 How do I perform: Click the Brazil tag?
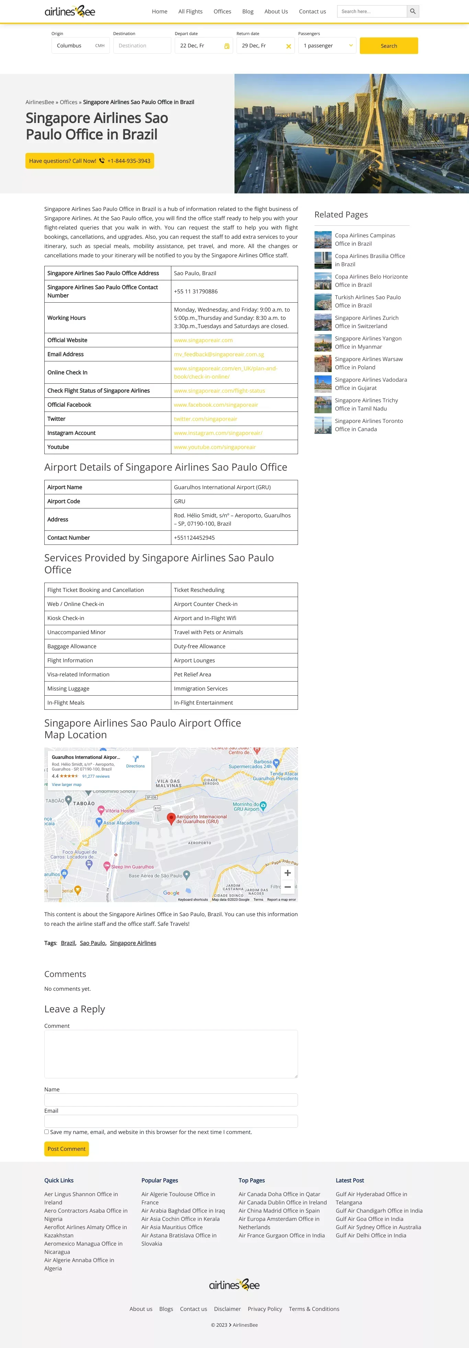coord(68,943)
